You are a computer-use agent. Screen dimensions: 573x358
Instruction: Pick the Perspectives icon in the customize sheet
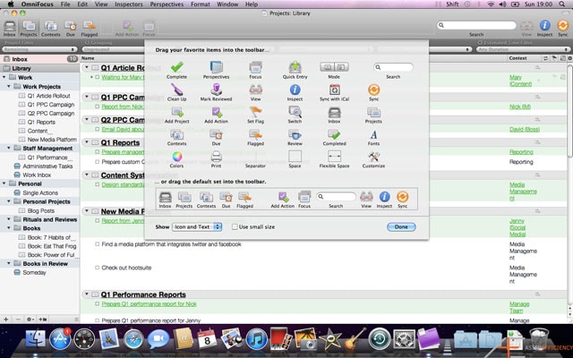(216, 67)
